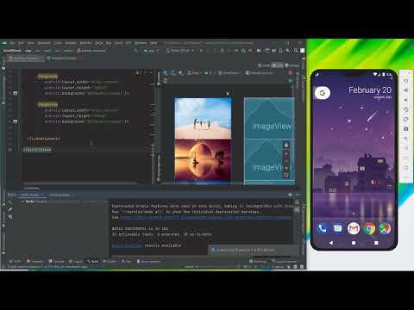Open the design surface layers icon
Viewport: 414px width, 310px height.
pos(166,73)
